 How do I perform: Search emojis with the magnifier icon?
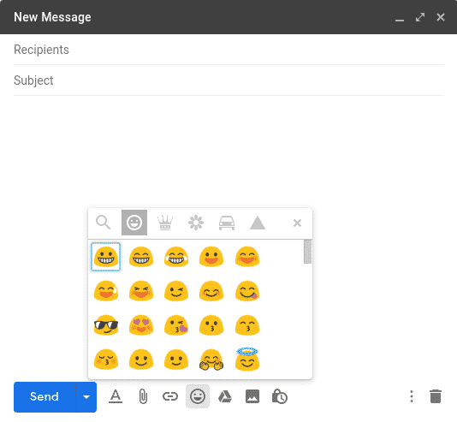point(104,223)
